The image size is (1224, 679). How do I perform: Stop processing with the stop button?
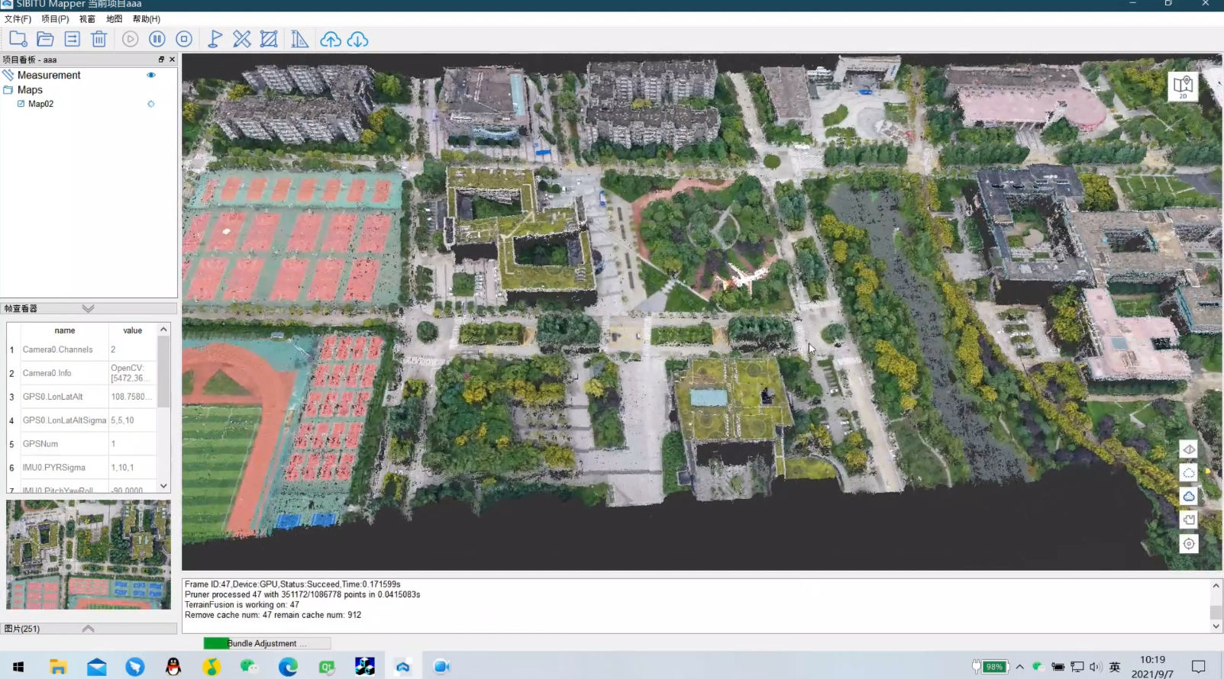pyautogui.click(x=184, y=39)
